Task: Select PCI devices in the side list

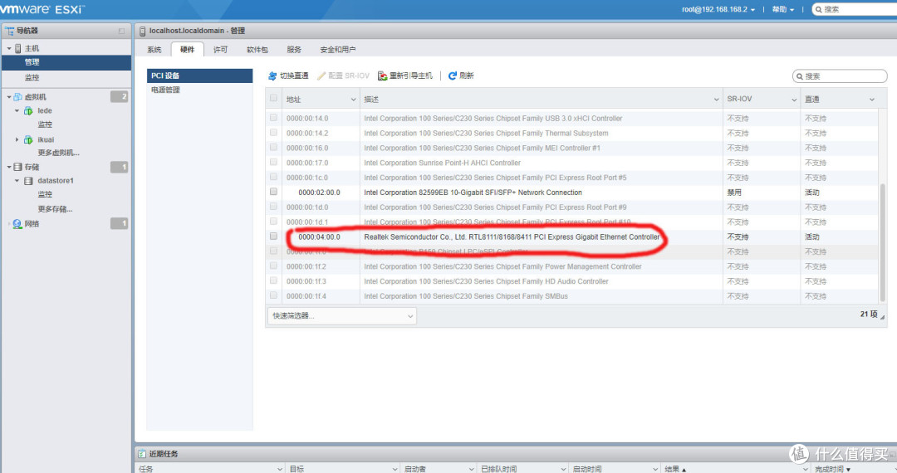Action: click(x=199, y=76)
